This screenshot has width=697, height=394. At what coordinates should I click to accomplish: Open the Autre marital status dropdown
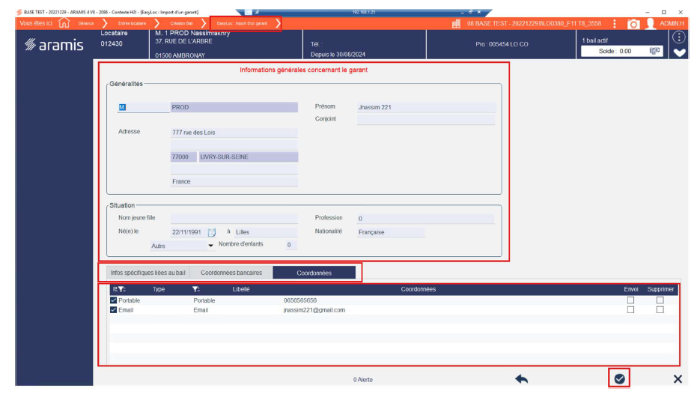tap(210, 246)
